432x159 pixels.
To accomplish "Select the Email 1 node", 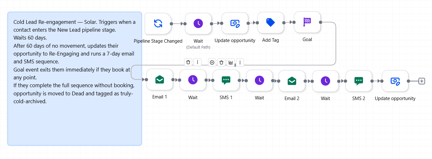I will pyautogui.click(x=160, y=80).
